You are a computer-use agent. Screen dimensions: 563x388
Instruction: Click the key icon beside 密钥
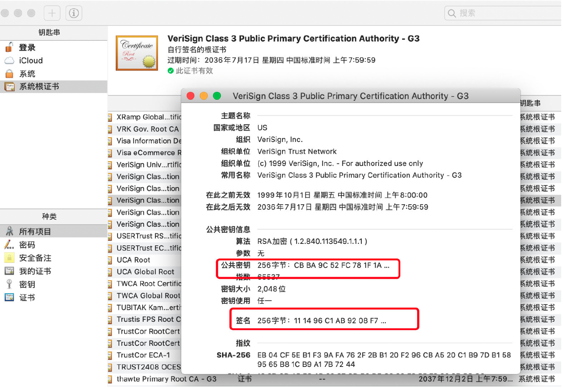(9, 284)
